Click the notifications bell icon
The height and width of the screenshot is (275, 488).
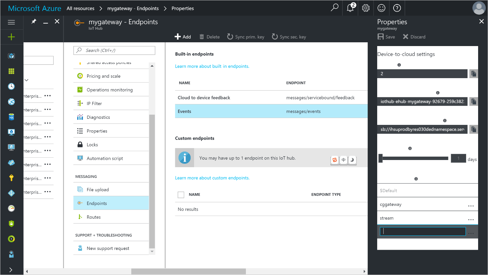tap(350, 8)
